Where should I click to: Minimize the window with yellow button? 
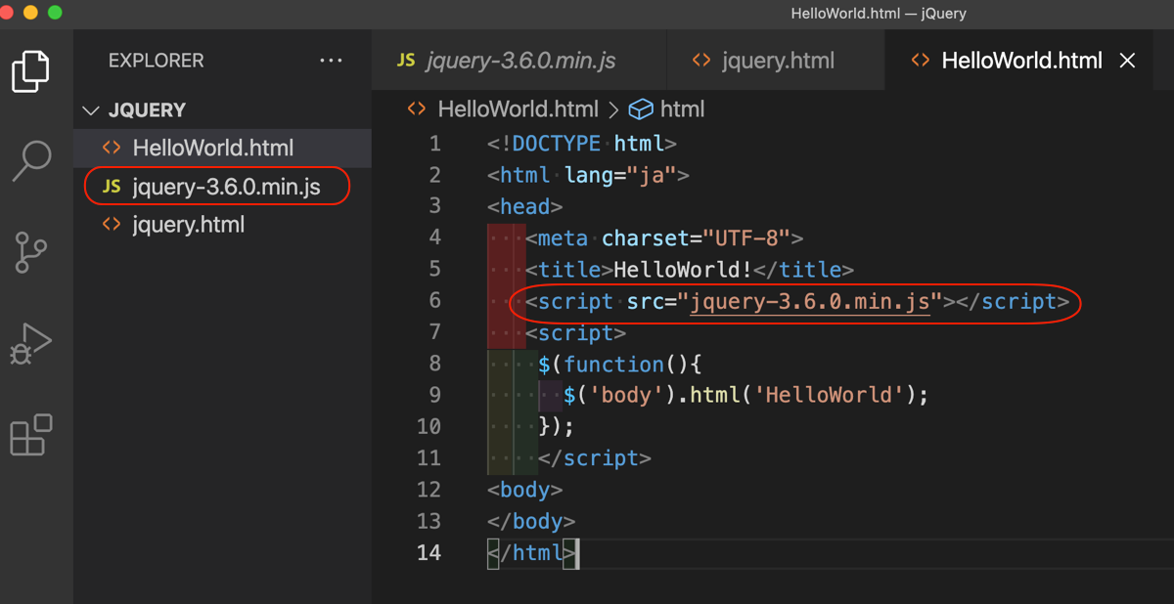30,13
